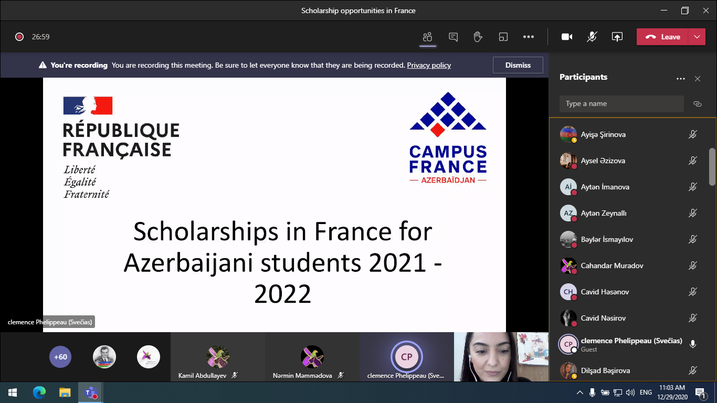
Task: Open the meeting chat icon
Action: tap(453, 37)
